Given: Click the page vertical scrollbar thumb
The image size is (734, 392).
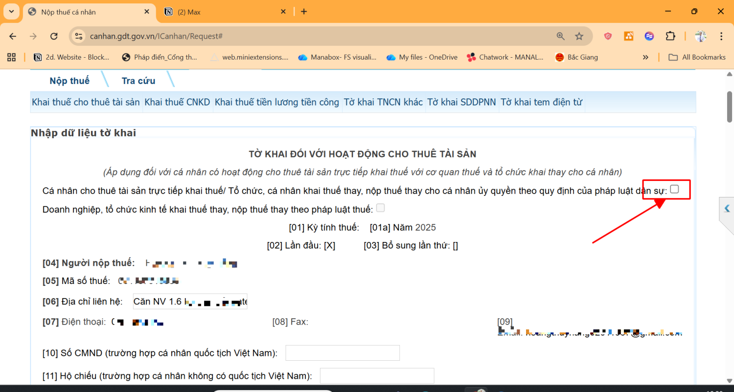Looking at the screenshot, I should [x=730, y=106].
